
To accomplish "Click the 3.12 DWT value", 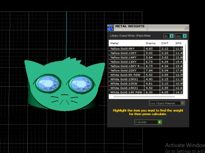I will tap(165, 48).
